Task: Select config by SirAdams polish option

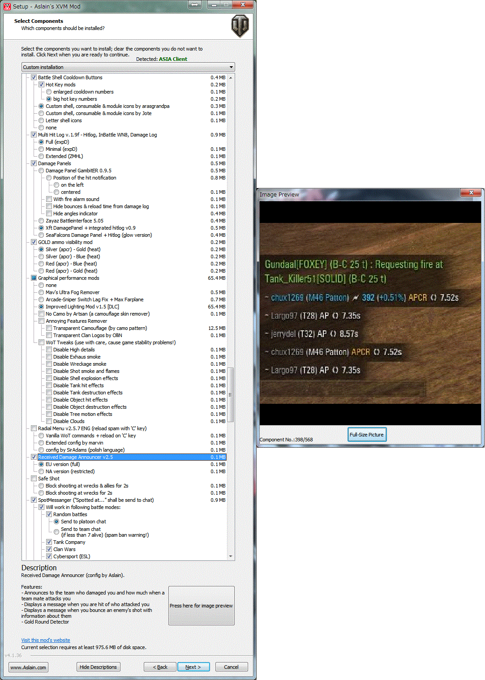Action: (41, 450)
